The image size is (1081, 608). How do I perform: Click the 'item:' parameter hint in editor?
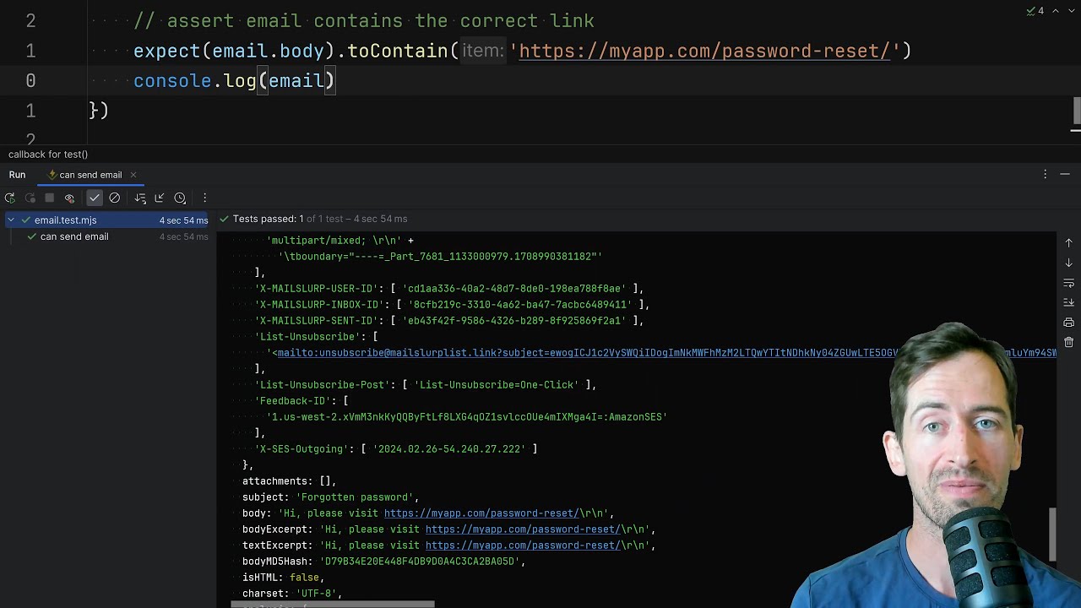(x=482, y=51)
